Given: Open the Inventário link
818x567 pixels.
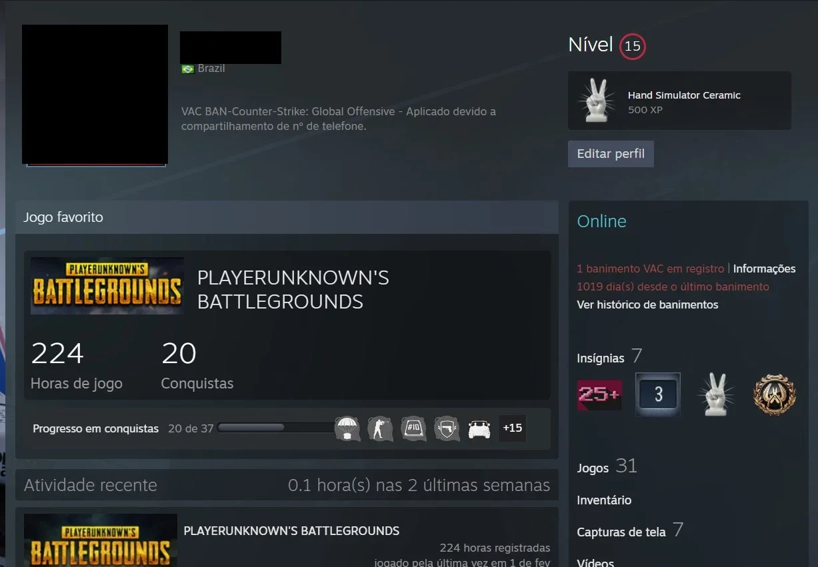Looking at the screenshot, I should [604, 500].
